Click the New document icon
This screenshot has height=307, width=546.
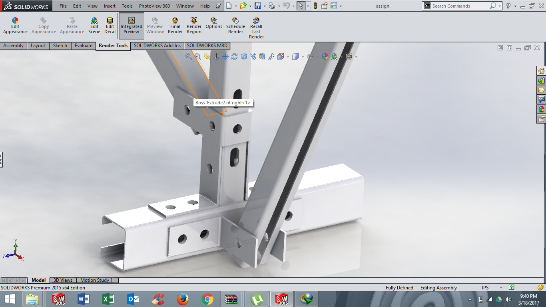(x=229, y=6)
